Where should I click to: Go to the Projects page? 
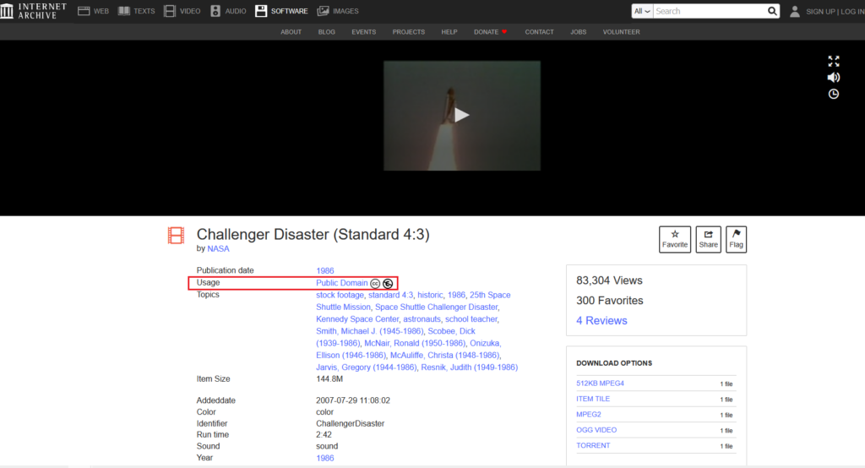pos(409,32)
